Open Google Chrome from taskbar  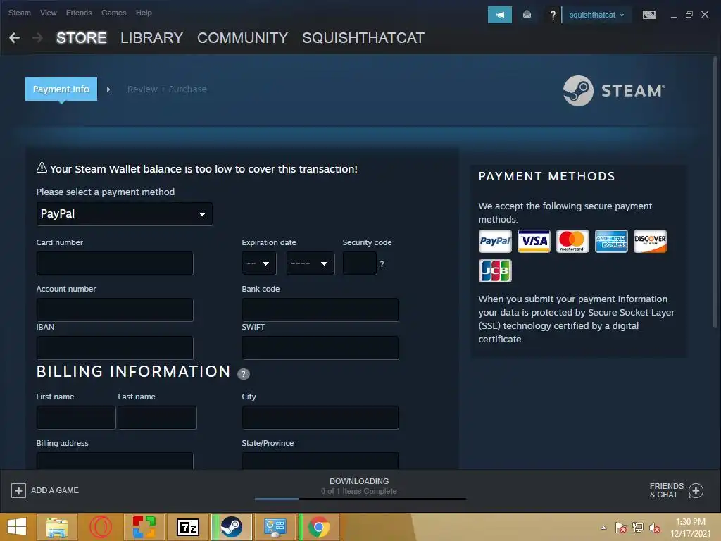coord(319,527)
